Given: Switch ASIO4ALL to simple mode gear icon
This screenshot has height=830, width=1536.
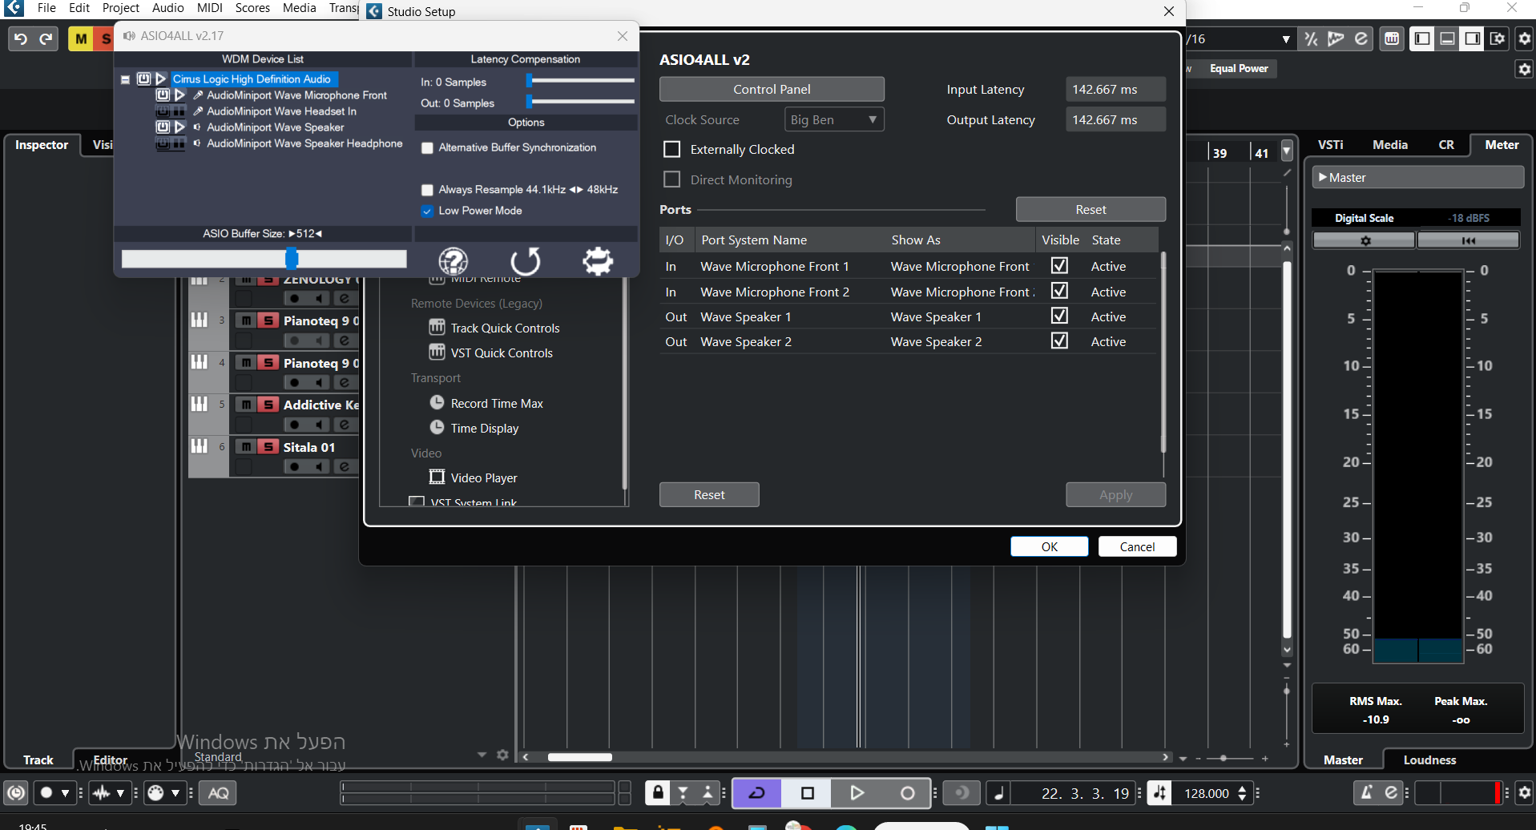Looking at the screenshot, I should pyautogui.click(x=598, y=260).
